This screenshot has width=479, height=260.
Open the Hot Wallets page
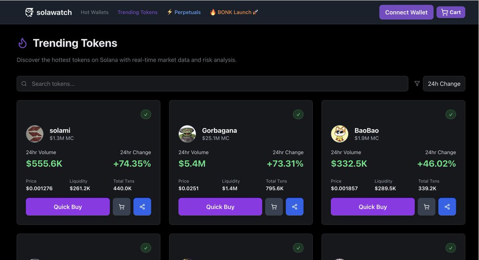point(94,12)
